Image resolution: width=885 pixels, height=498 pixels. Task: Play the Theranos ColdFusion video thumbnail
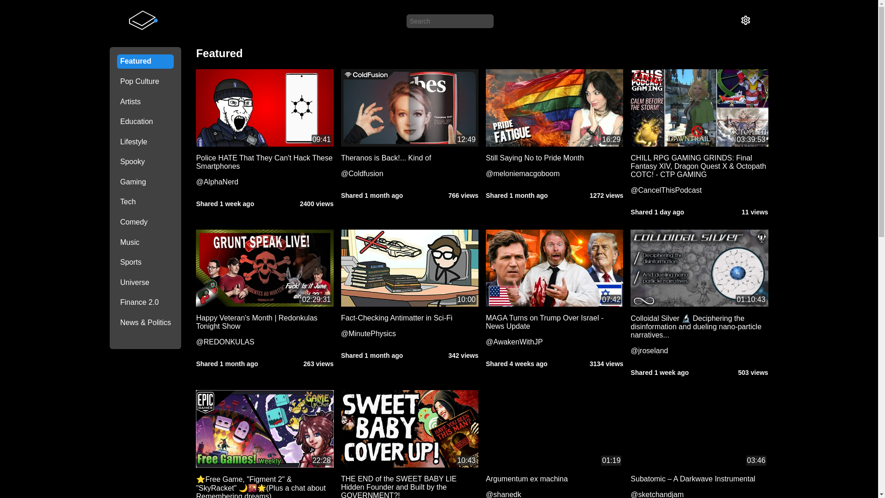410,108
